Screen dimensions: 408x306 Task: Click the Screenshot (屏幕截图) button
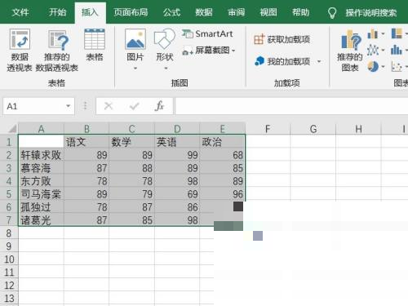209,51
